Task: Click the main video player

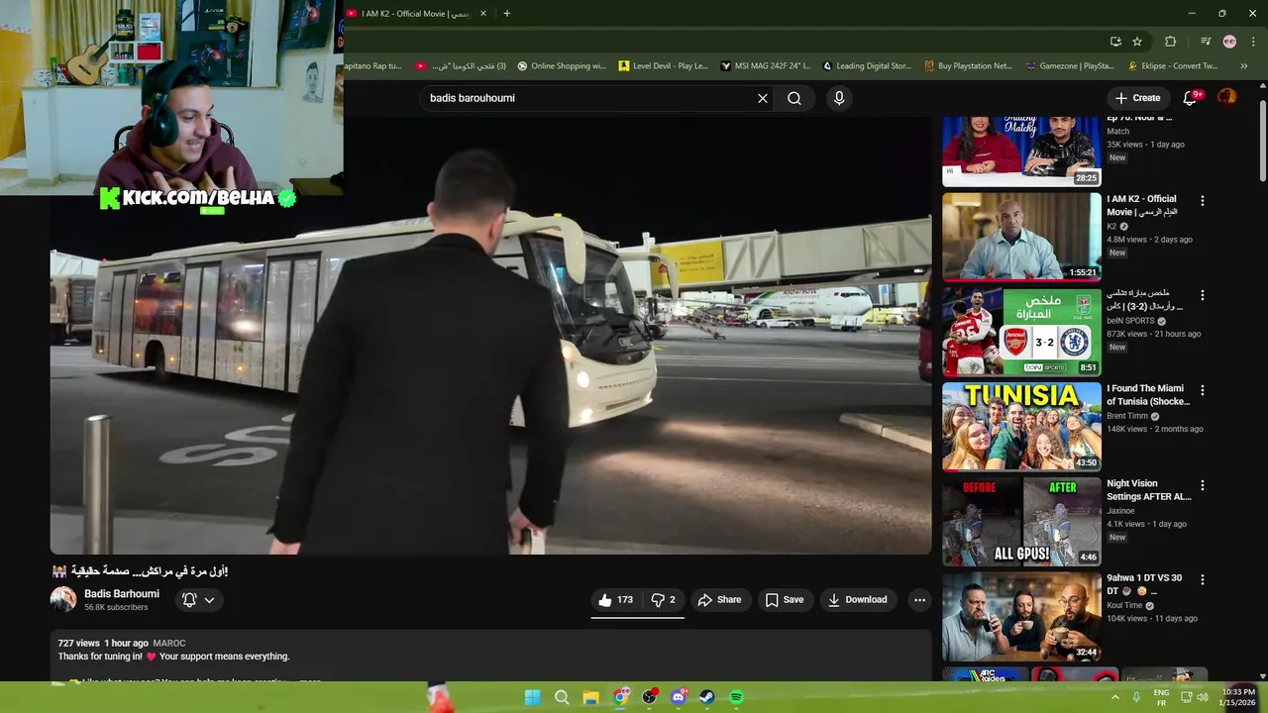Action: tap(491, 335)
